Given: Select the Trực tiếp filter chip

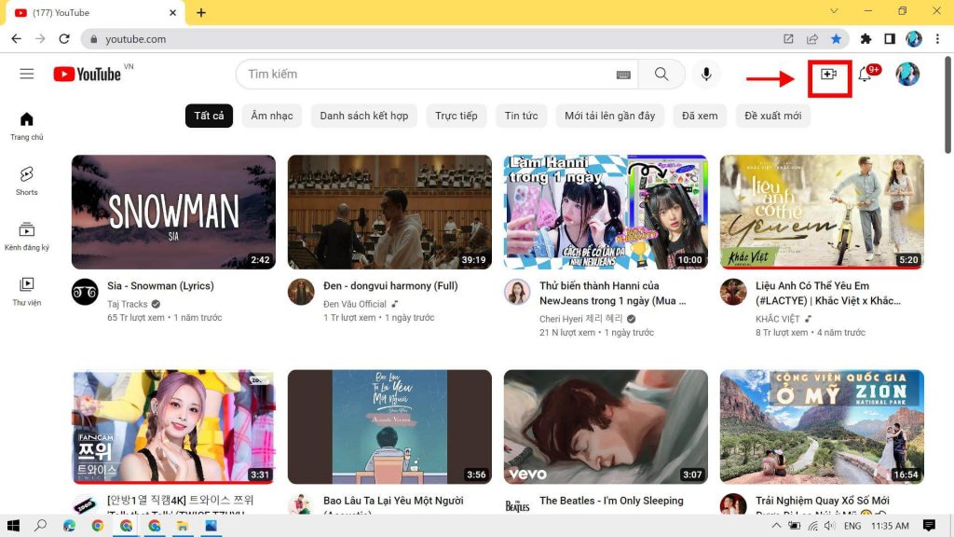Looking at the screenshot, I should (x=456, y=116).
